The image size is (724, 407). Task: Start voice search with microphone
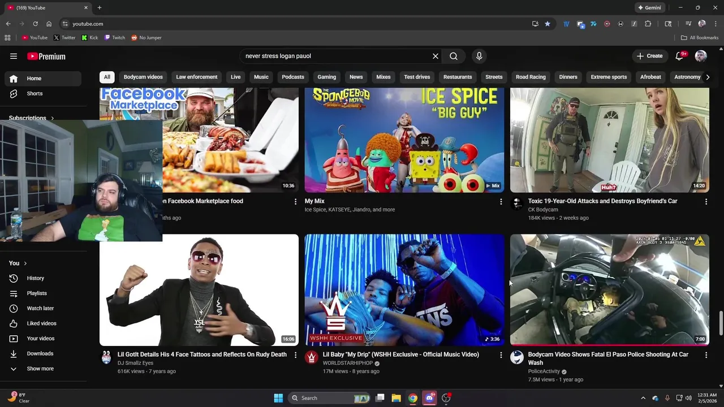point(479,56)
